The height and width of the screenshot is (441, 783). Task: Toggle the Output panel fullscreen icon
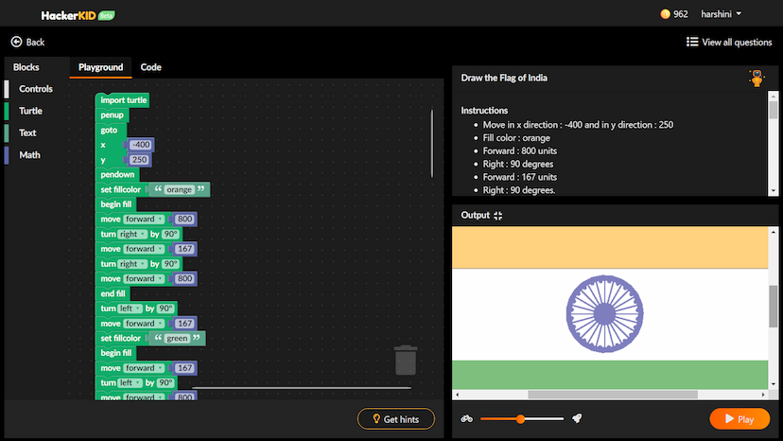pos(498,216)
